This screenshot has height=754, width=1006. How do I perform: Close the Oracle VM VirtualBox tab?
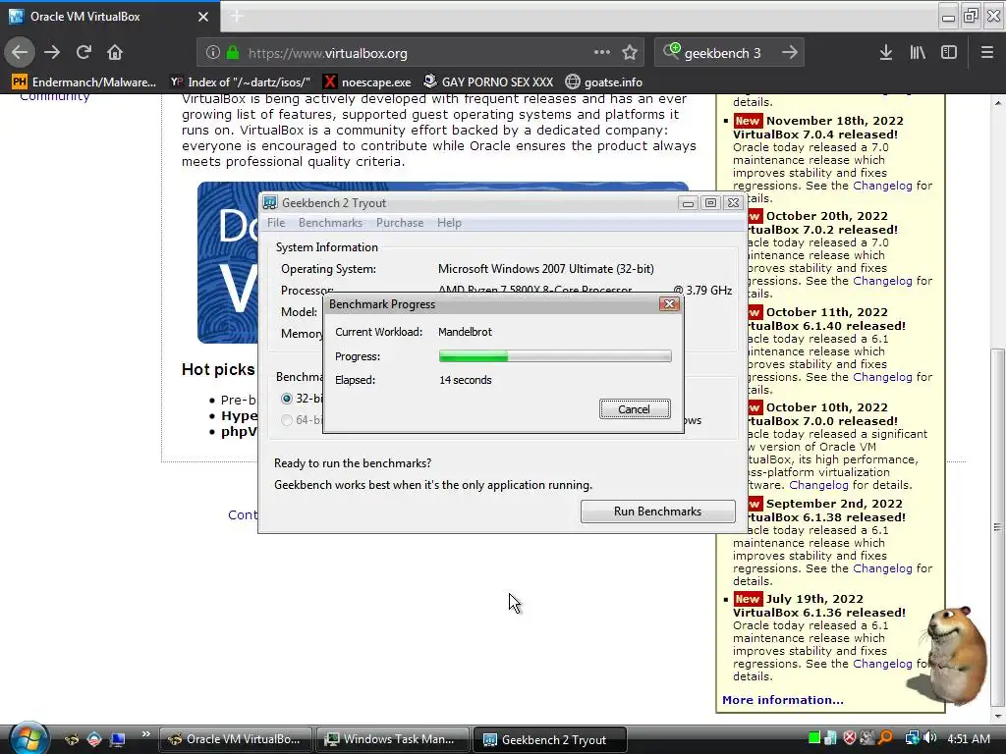point(202,17)
